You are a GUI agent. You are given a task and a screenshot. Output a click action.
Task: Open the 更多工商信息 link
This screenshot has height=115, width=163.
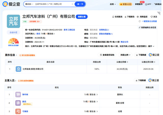pyautogui.click(x=69, y=30)
